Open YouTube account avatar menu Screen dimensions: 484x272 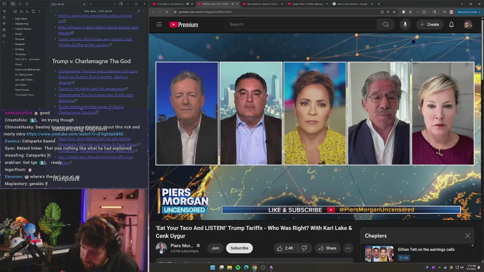click(x=468, y=25)
